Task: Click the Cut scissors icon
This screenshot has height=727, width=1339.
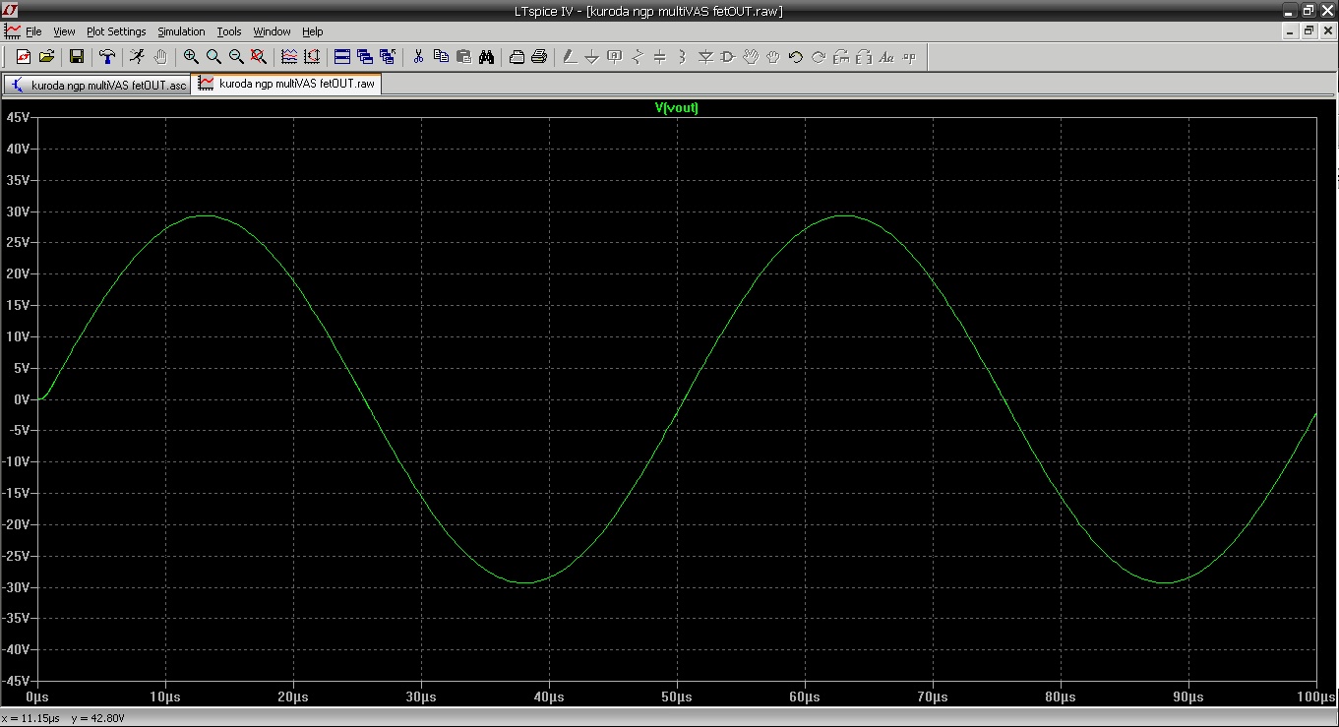Action: coord(418,57)
